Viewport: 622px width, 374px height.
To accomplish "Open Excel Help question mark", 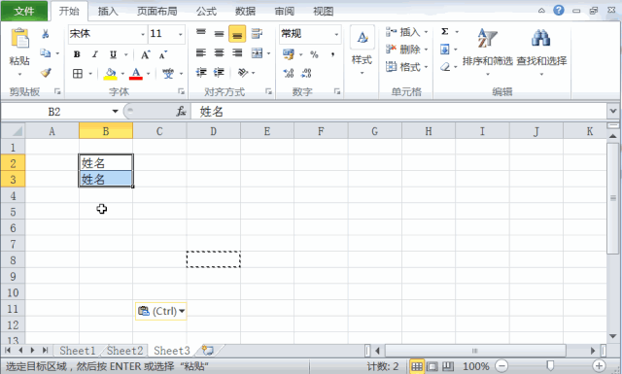I will [559, 11].
